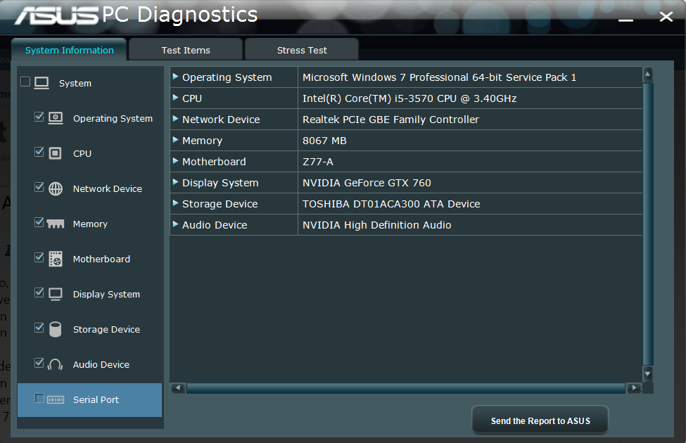Uncheck the Operating System checkbox
Viewport: 686px width, 443px height.
click(x=39, y=117)
